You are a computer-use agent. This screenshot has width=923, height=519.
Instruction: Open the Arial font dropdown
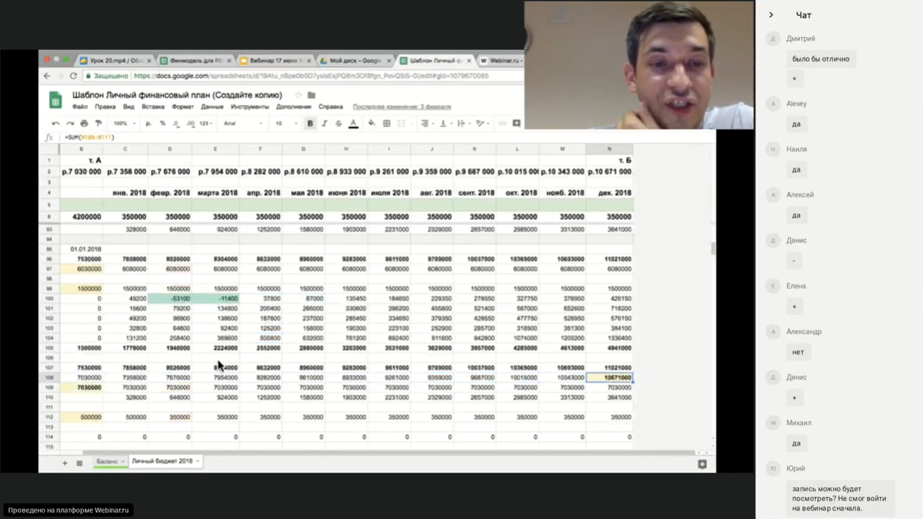click(x=242, y=124)
